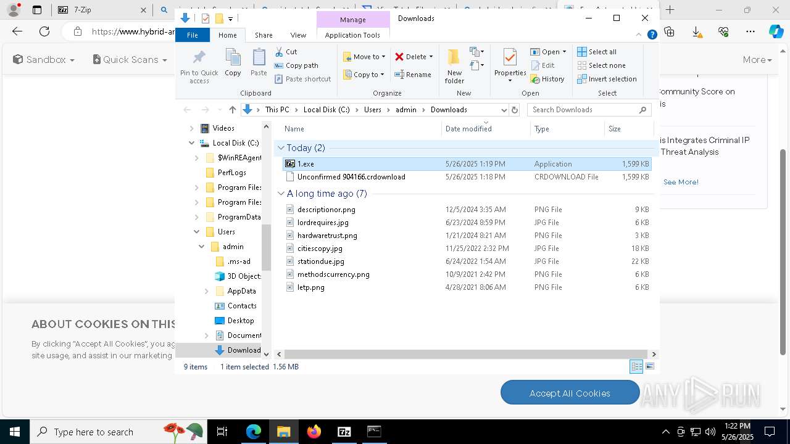
Task: Click the Explorer Help question mark
Action: (x=652, y=35)
